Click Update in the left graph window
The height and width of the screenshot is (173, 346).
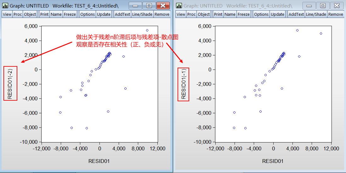pos(104,14)
